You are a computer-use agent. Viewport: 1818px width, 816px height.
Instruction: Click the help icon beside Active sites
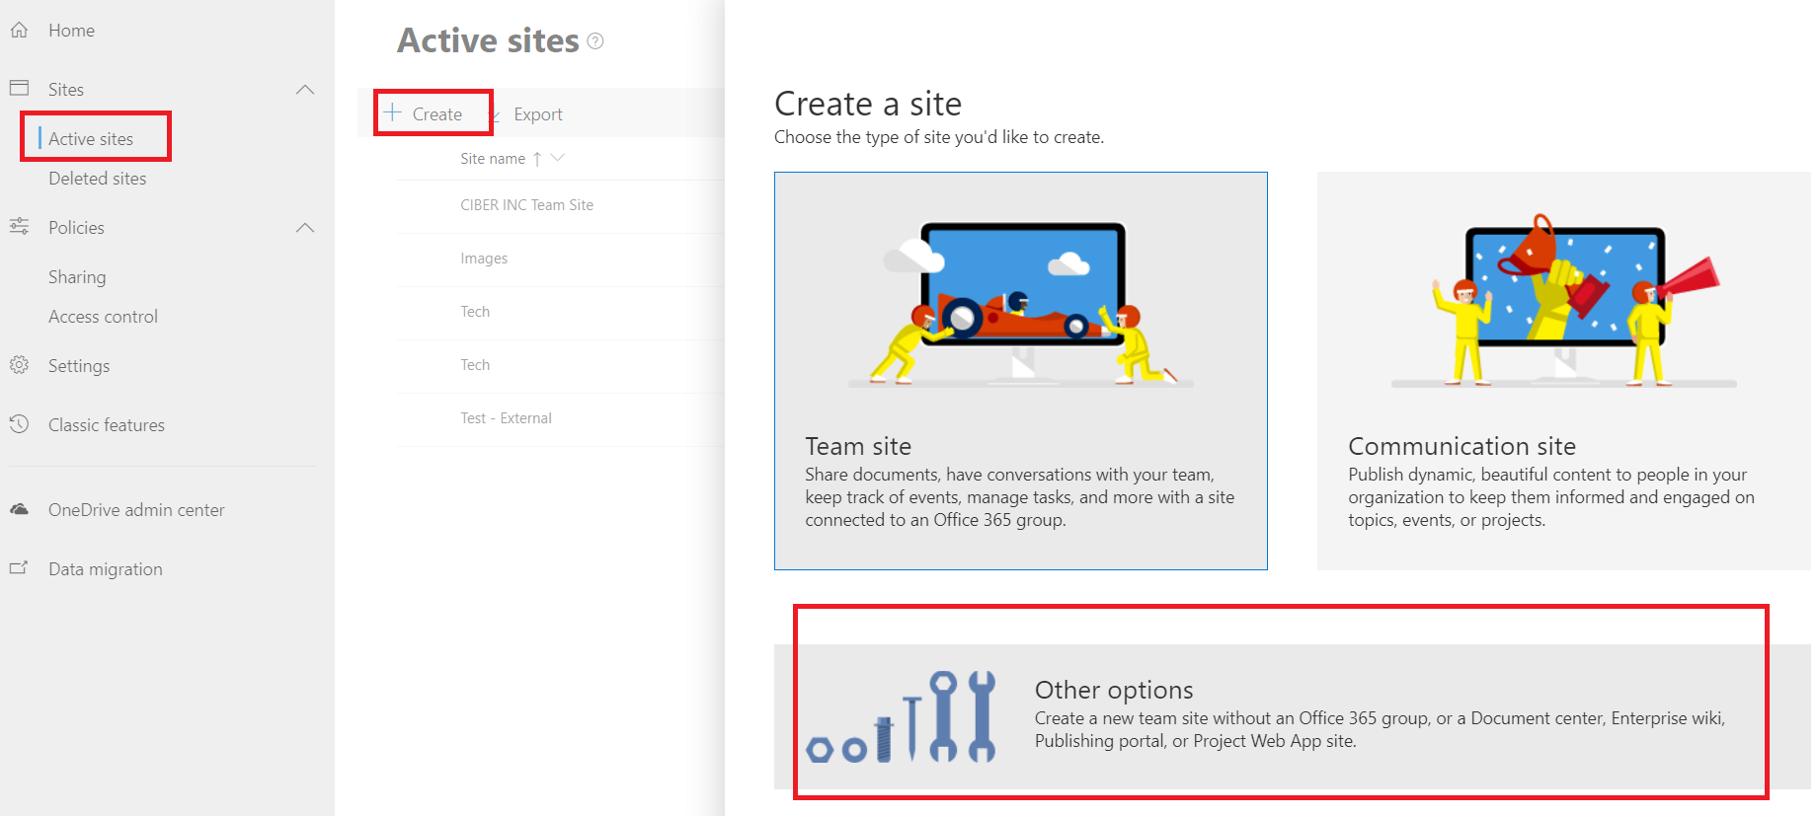click(595, 41)
